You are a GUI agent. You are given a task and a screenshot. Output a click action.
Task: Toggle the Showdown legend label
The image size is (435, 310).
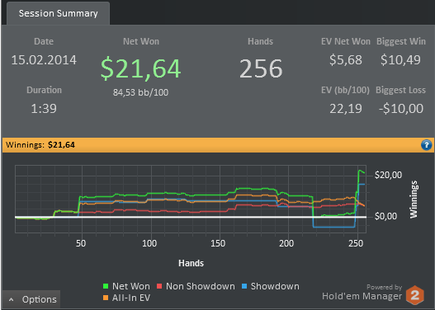pos(275,286)
